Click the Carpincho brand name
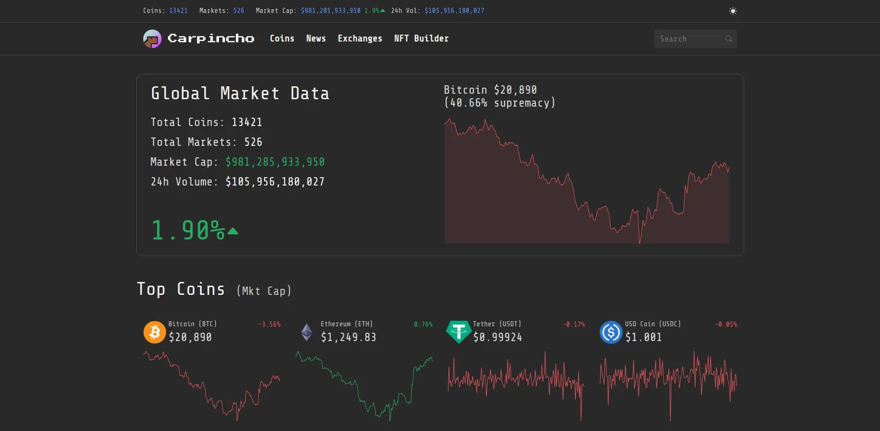The image size is (880, 431). tap(211, 38)
